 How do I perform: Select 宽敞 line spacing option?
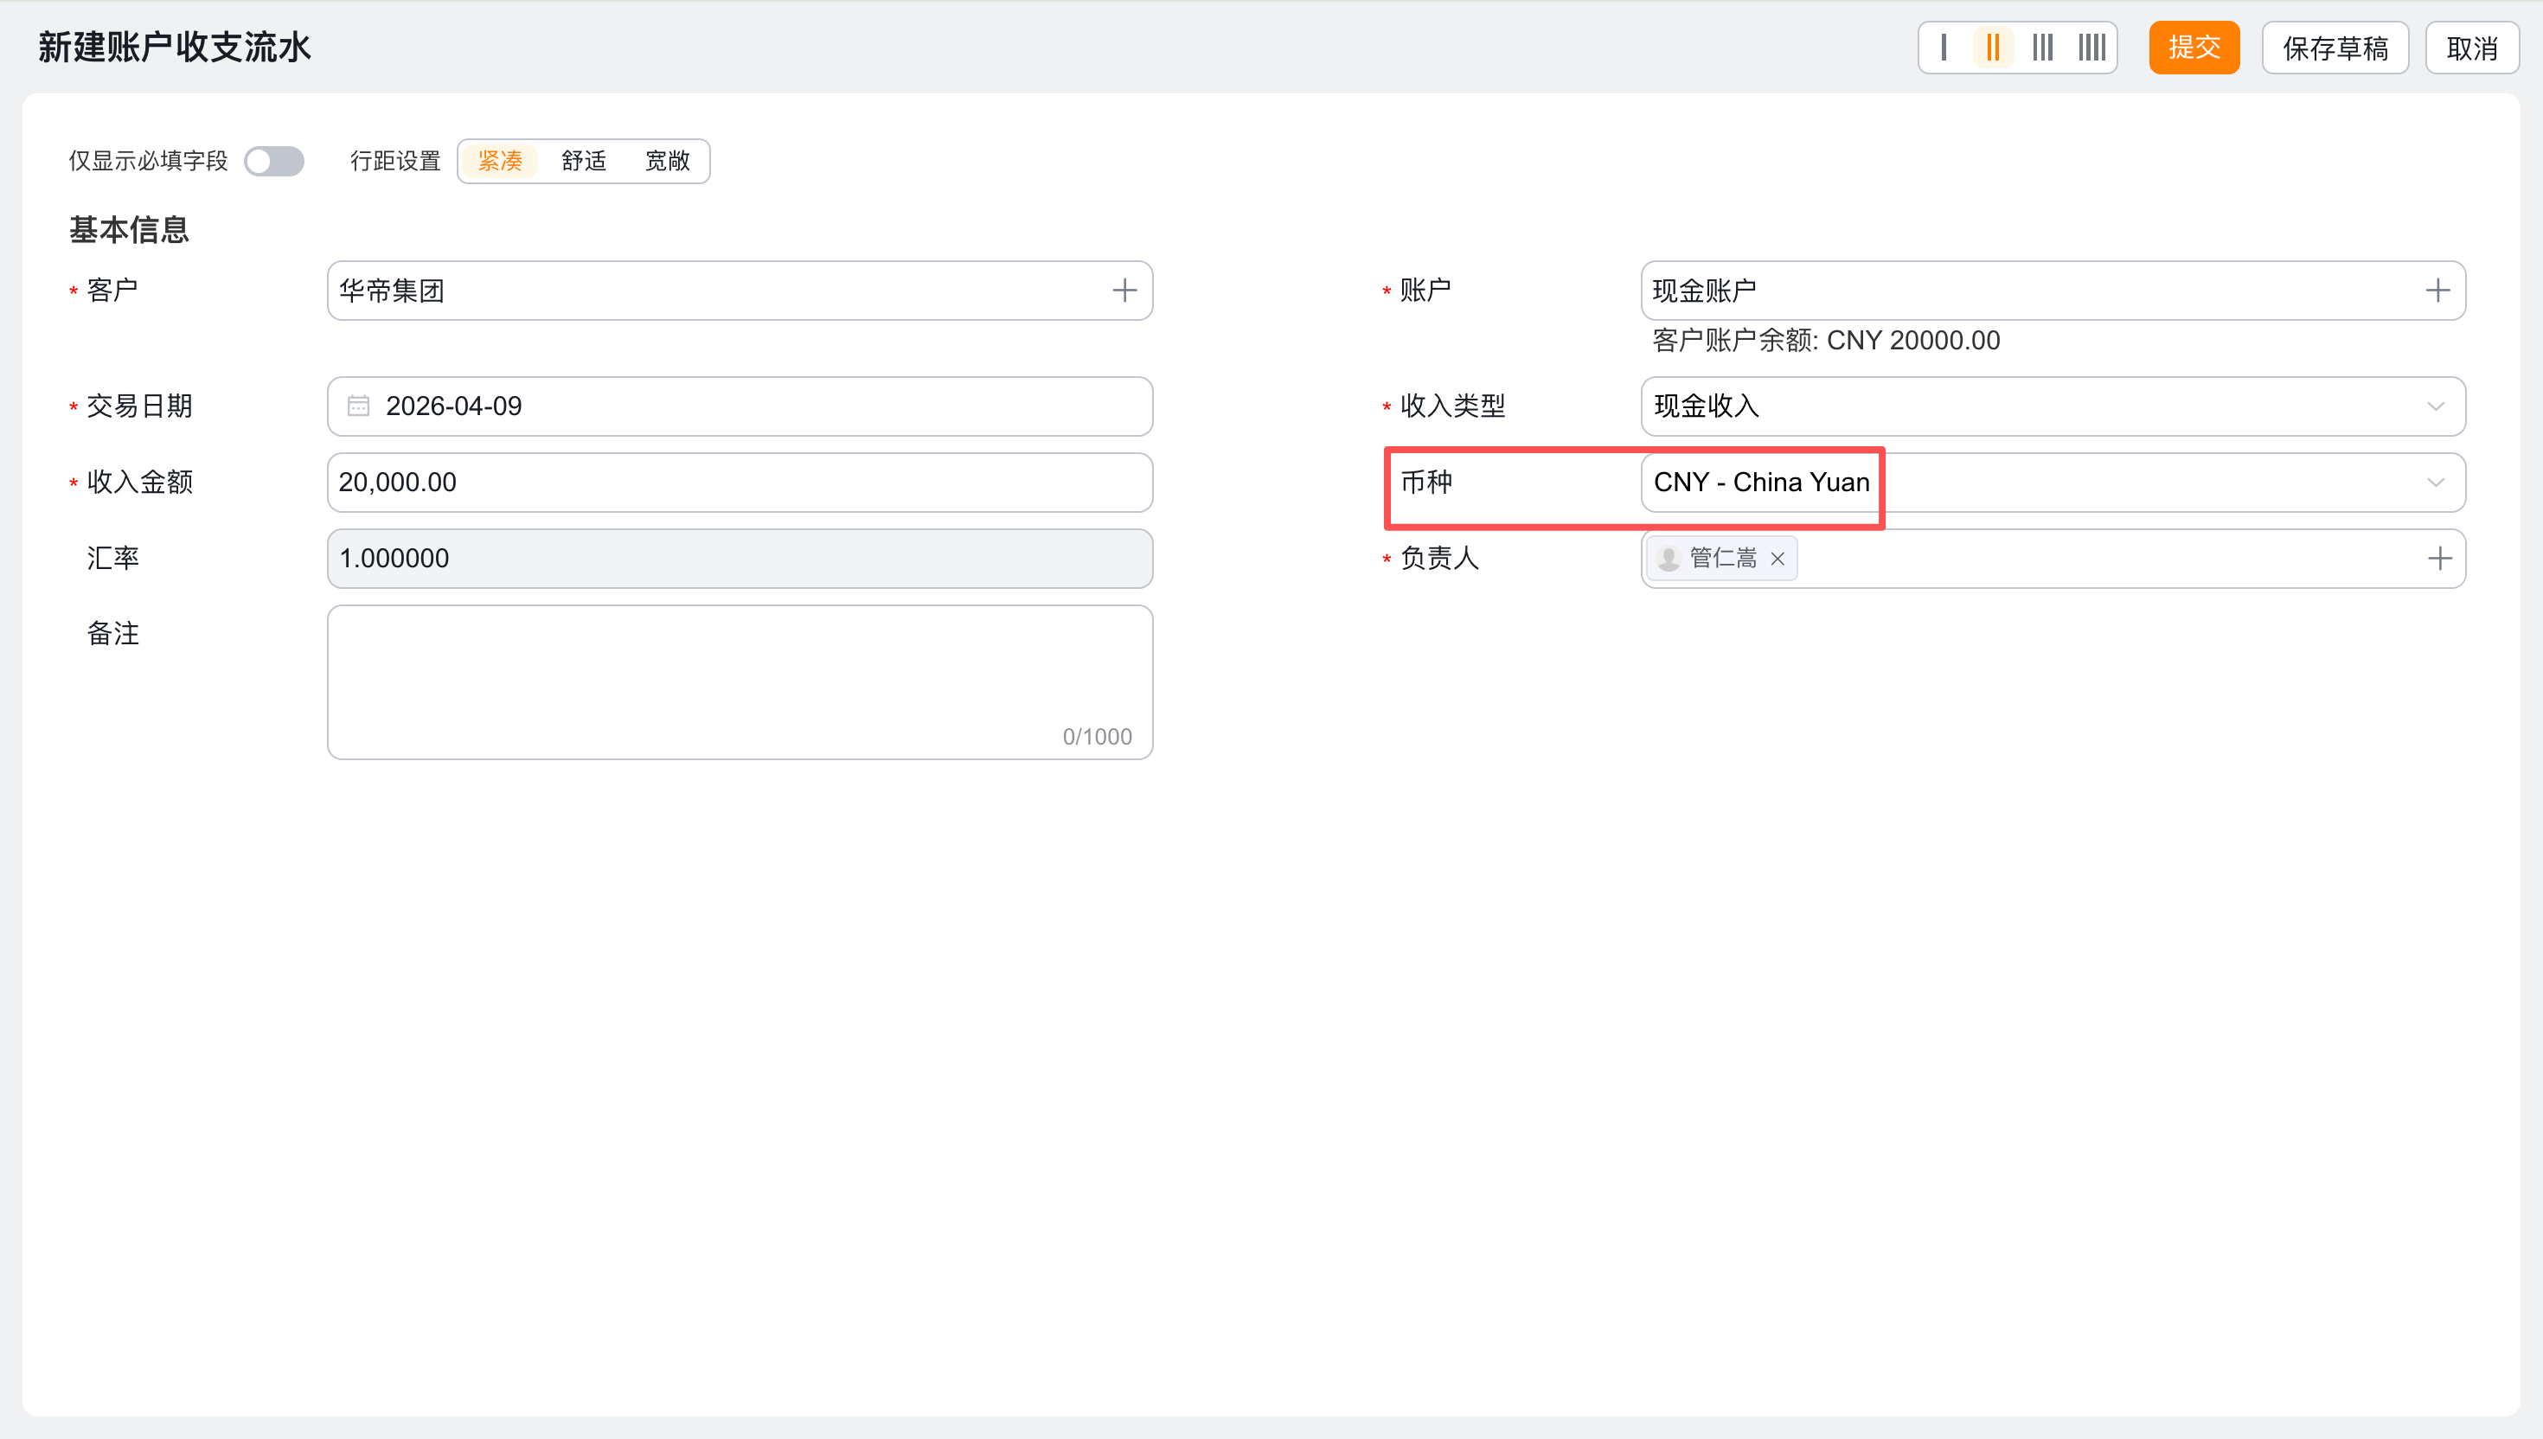pos(667,161)
